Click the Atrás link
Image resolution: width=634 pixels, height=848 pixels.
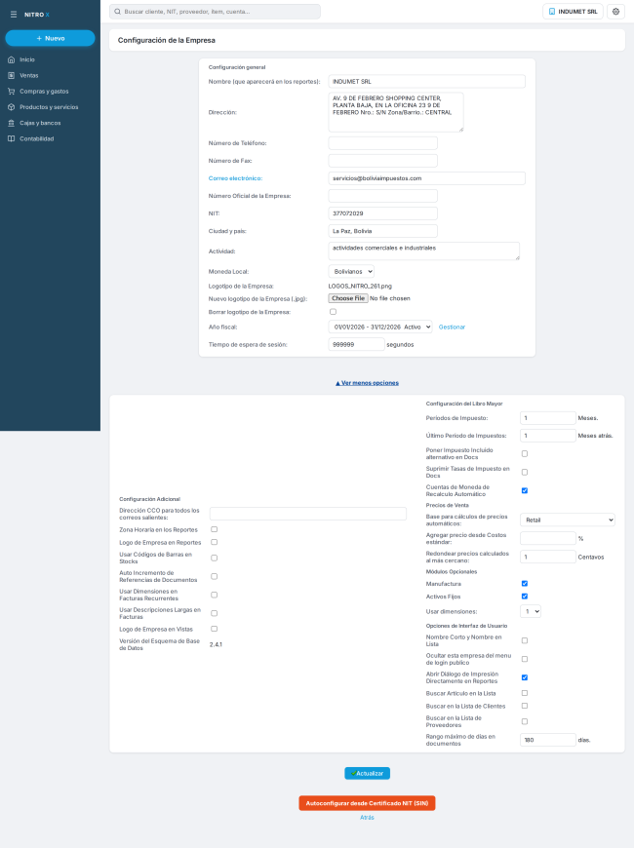coord(367,817)
